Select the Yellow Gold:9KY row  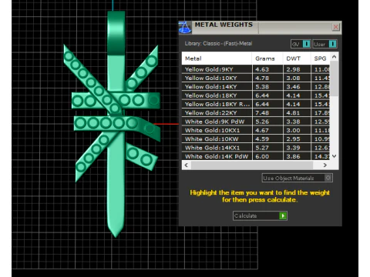coord(256,69)
